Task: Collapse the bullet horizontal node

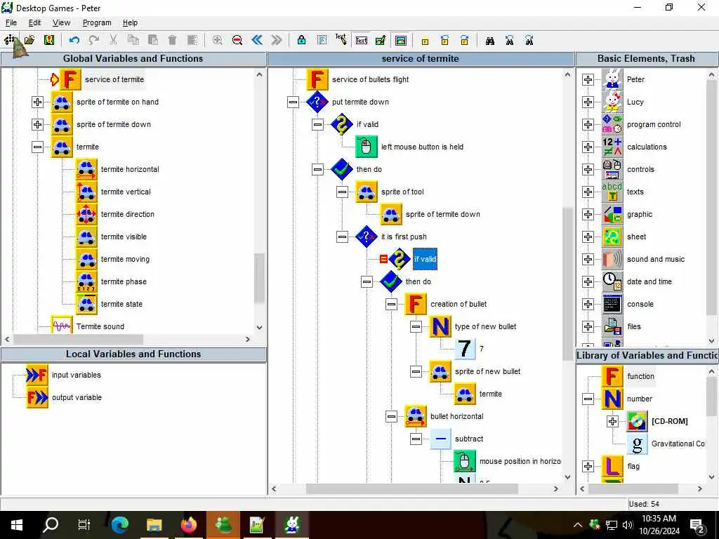Action: tap(391, 416)
